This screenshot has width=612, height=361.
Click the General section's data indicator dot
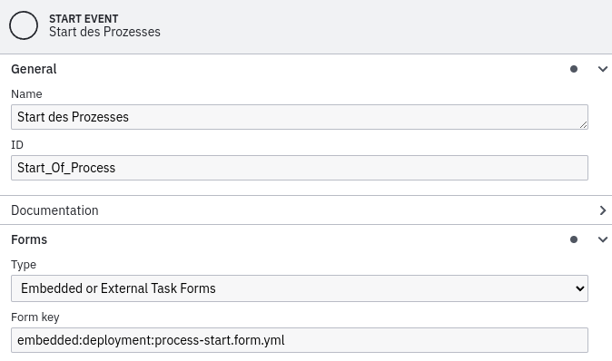click(x=573, y=69)
